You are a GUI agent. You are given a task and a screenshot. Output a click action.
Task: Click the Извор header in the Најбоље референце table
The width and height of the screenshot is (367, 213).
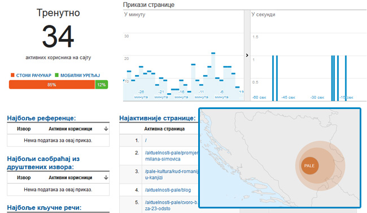24,129
